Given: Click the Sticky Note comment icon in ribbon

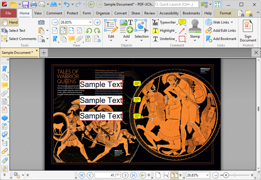Looking at the screenshot, I should tap(182, 22).
